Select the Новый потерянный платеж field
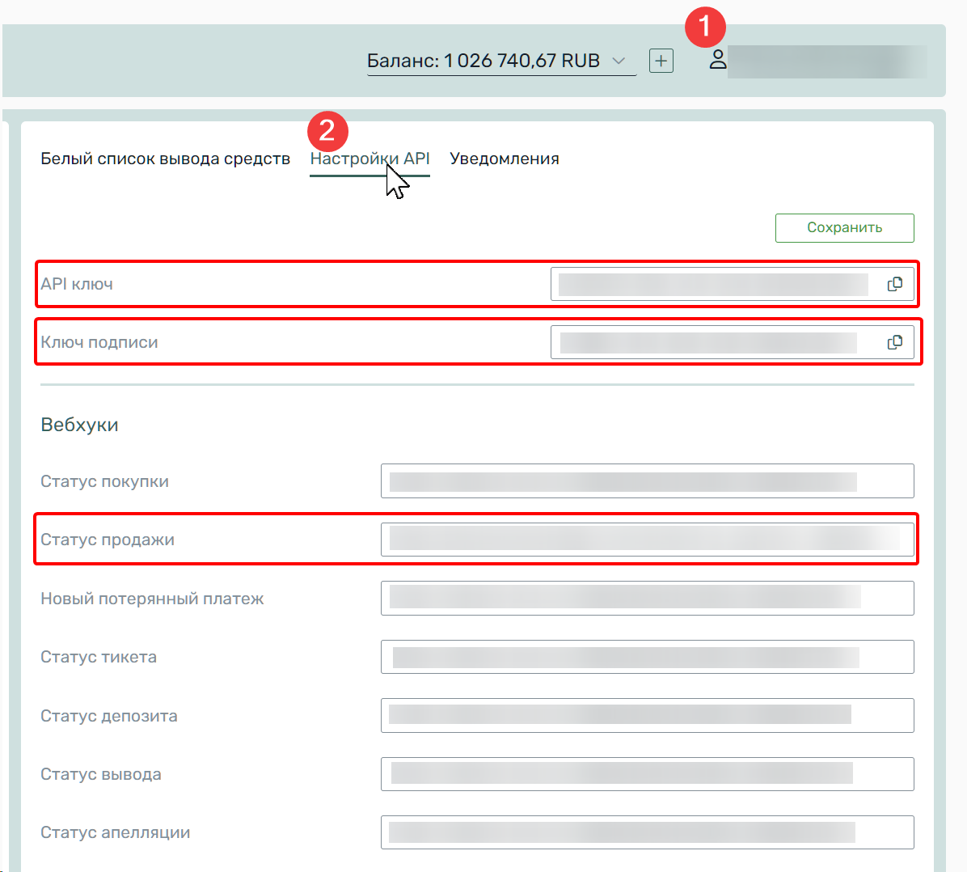The image size is (967, 872). pyautogui.click(x=647, y=599)
